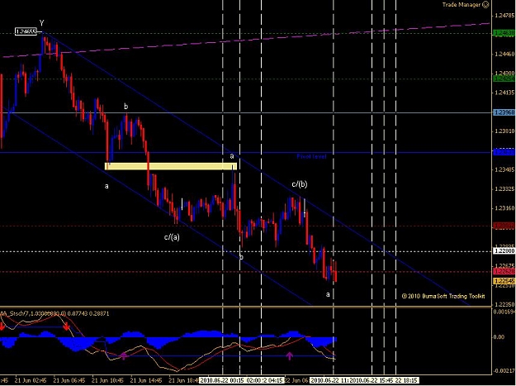Select the boxed 1.24655 price label

tap(26, 31)
